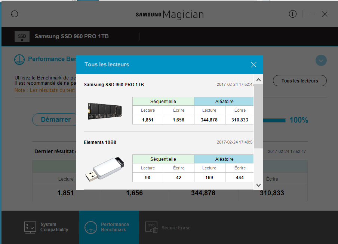The image size is (338, 244).
Task: Close the Samsung Magician window
Action: coord(325,14)
